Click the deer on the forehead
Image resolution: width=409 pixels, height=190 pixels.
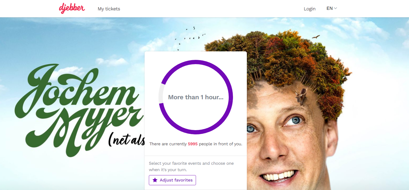click(x=301, y=96)
